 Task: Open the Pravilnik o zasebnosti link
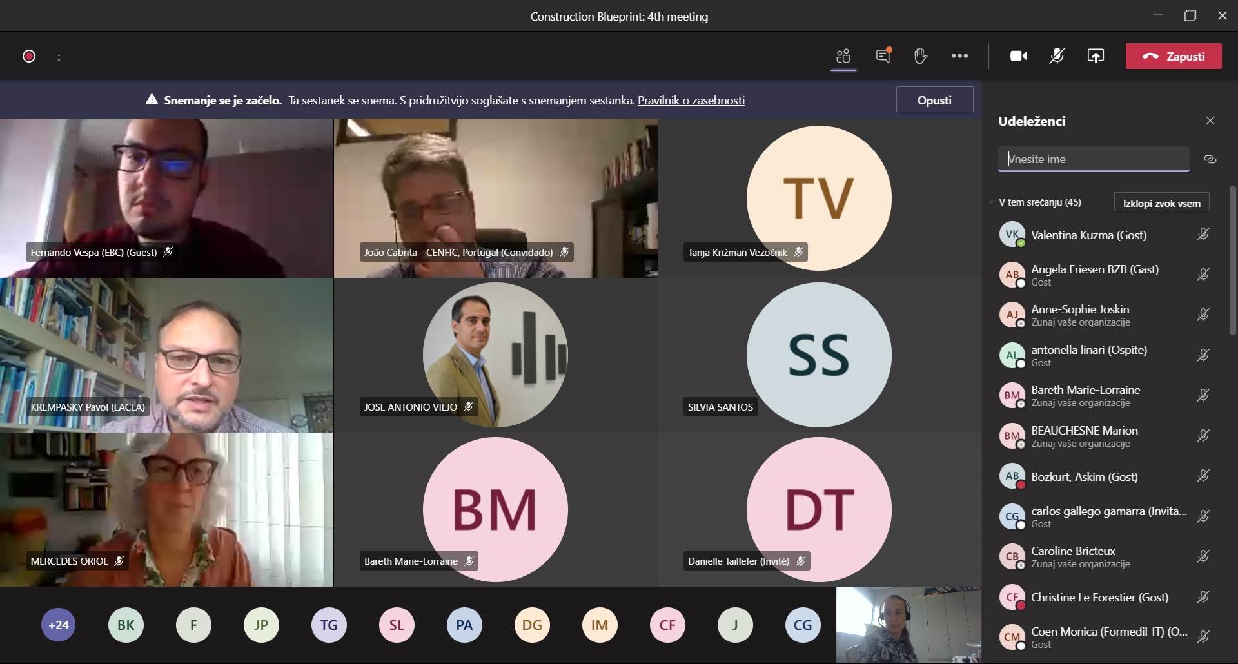(691, 100)
